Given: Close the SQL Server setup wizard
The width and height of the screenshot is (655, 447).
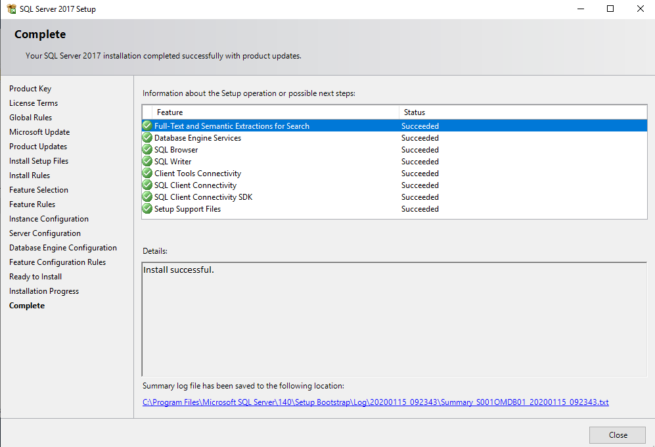Looking at the screenshot, I should [618, 435].
